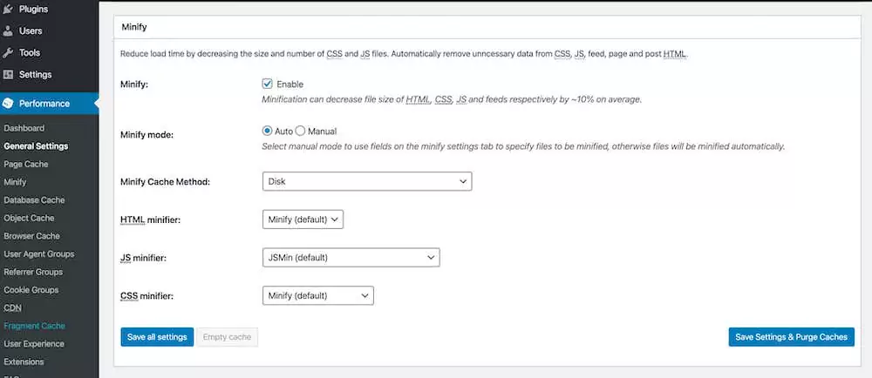Expand the CSS minifier dropdown
The image size is (872, 378).
(317, 296)
